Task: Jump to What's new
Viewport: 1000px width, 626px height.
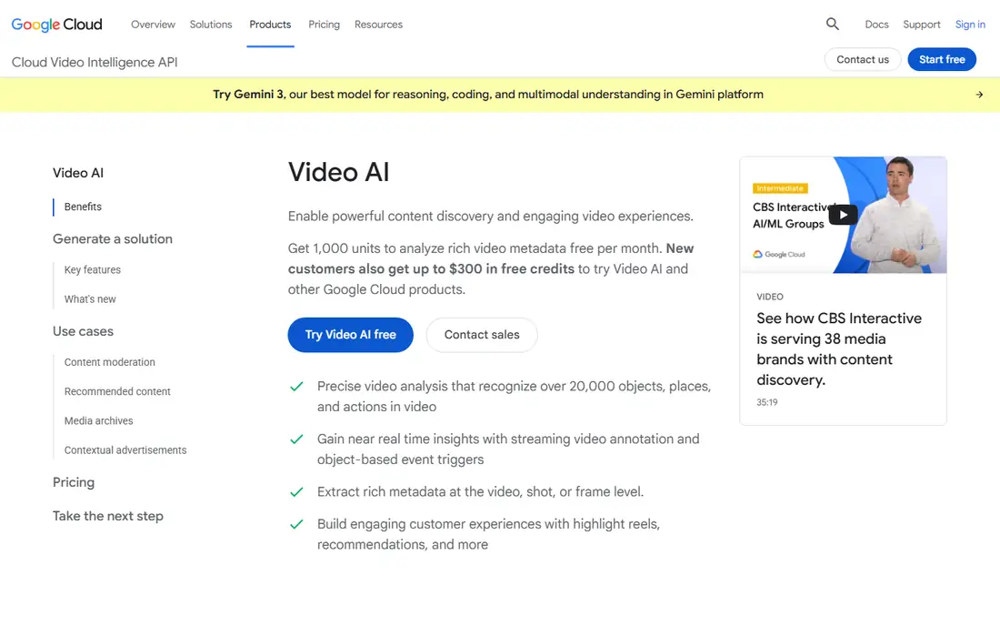Action: tap(90, 299)
